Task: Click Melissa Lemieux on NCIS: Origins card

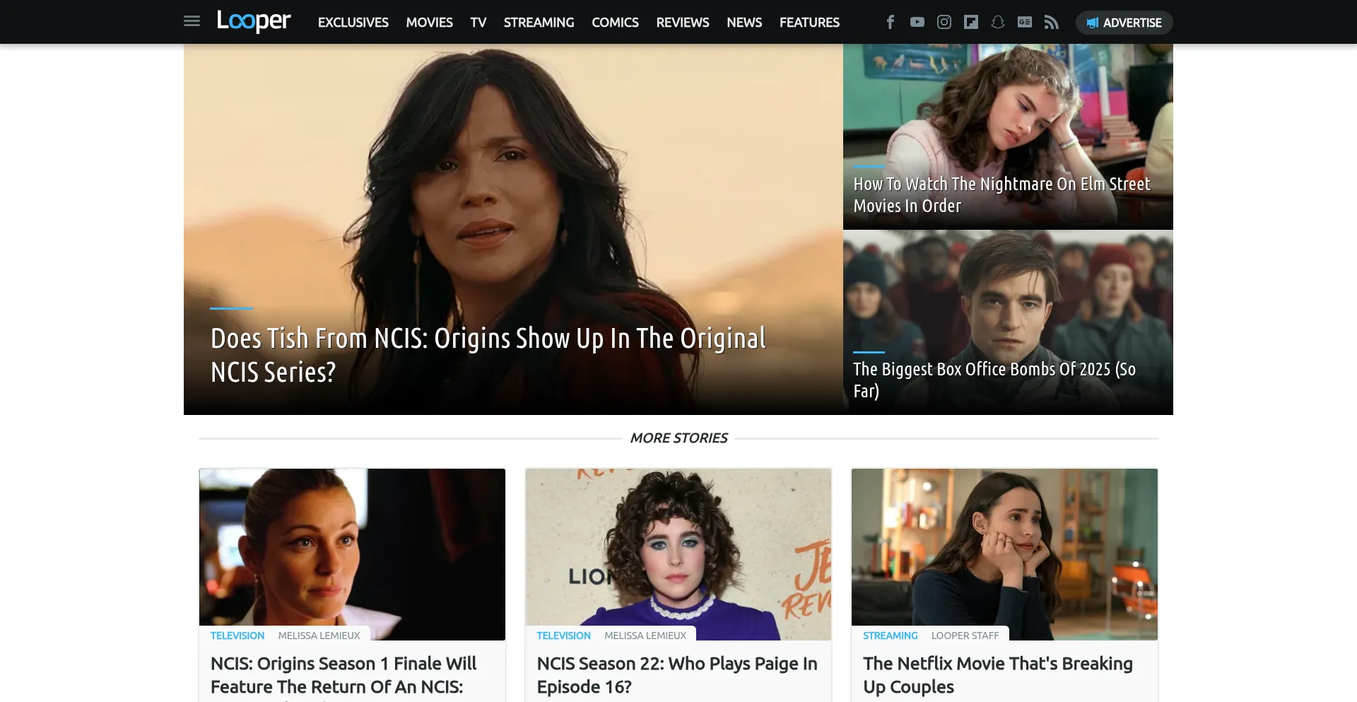Action: (x=319, y=636)
